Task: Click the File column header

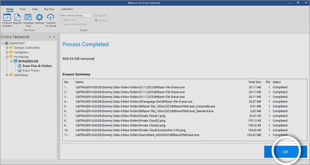Action: (x=268, y=82)
